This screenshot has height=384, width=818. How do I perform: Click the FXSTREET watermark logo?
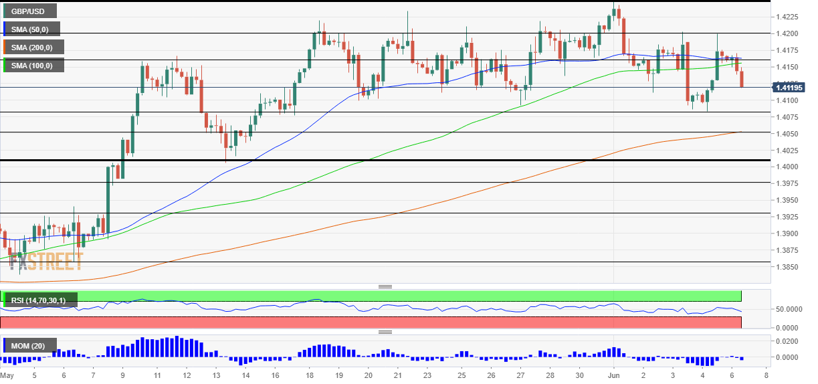[46, 261]
